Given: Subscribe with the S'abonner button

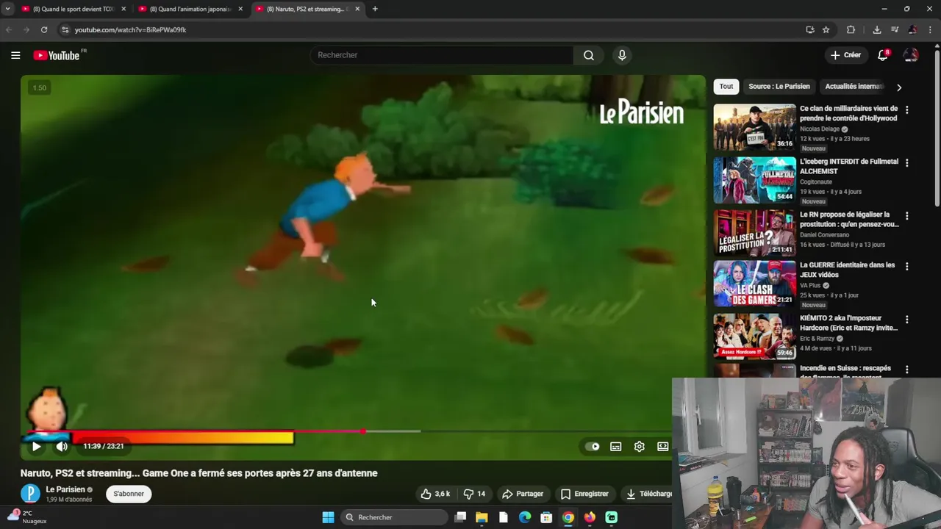Looking at the screenshot, I should [129, 494].
